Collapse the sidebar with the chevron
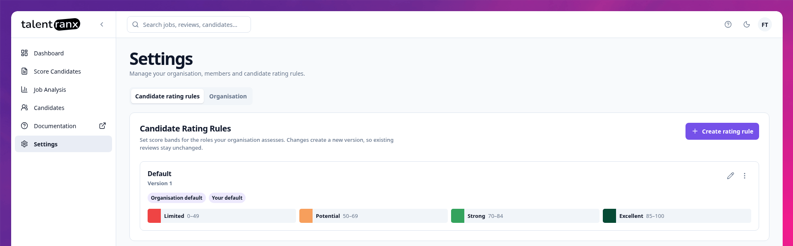793x246 pixels. 102,24
